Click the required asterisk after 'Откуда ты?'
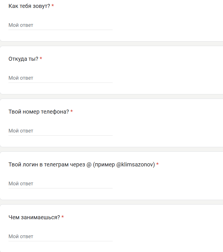The height and width of the screenshot is (252, 223). [x=41, y=59]
